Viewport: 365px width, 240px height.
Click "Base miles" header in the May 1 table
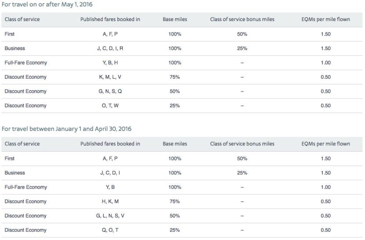175,20
